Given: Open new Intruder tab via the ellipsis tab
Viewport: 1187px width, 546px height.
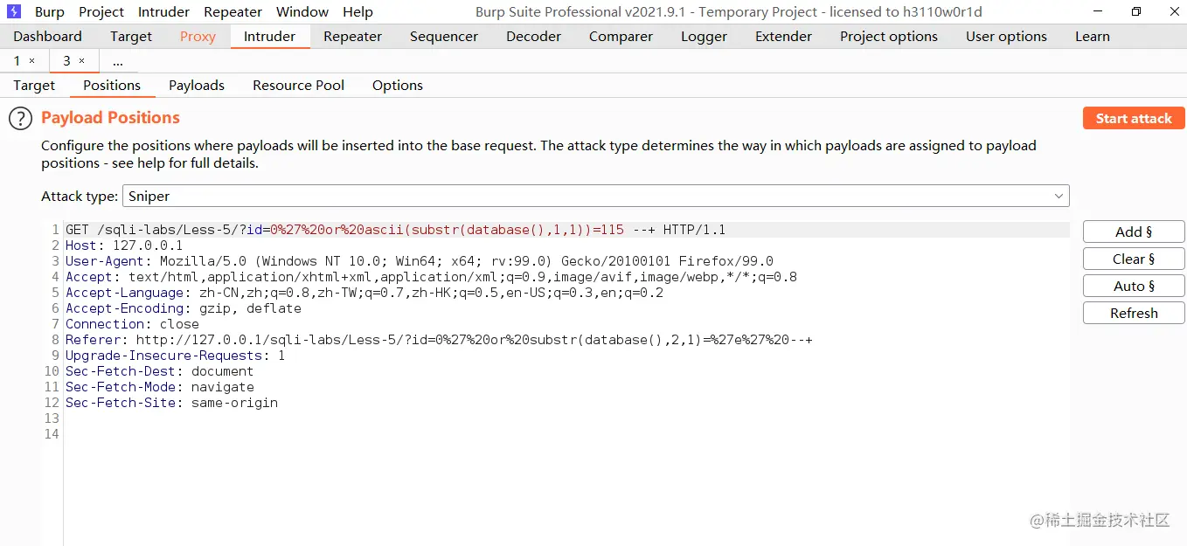Looking at the screenshot, I should point(118,61).
